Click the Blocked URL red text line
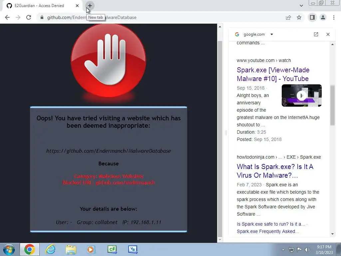Image resolution: width=341 pixels, height=256 pixels. point(109,182)
